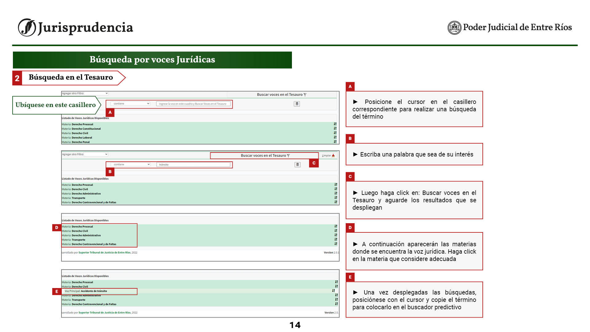Click sort arrows for Derecho Contravencional in step E panel
Screen dimensions: 590x332
click(336, 304)
